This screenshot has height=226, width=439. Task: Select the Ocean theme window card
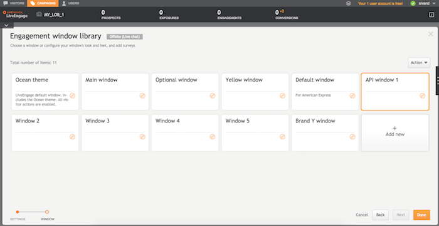(x=45, y=92)
